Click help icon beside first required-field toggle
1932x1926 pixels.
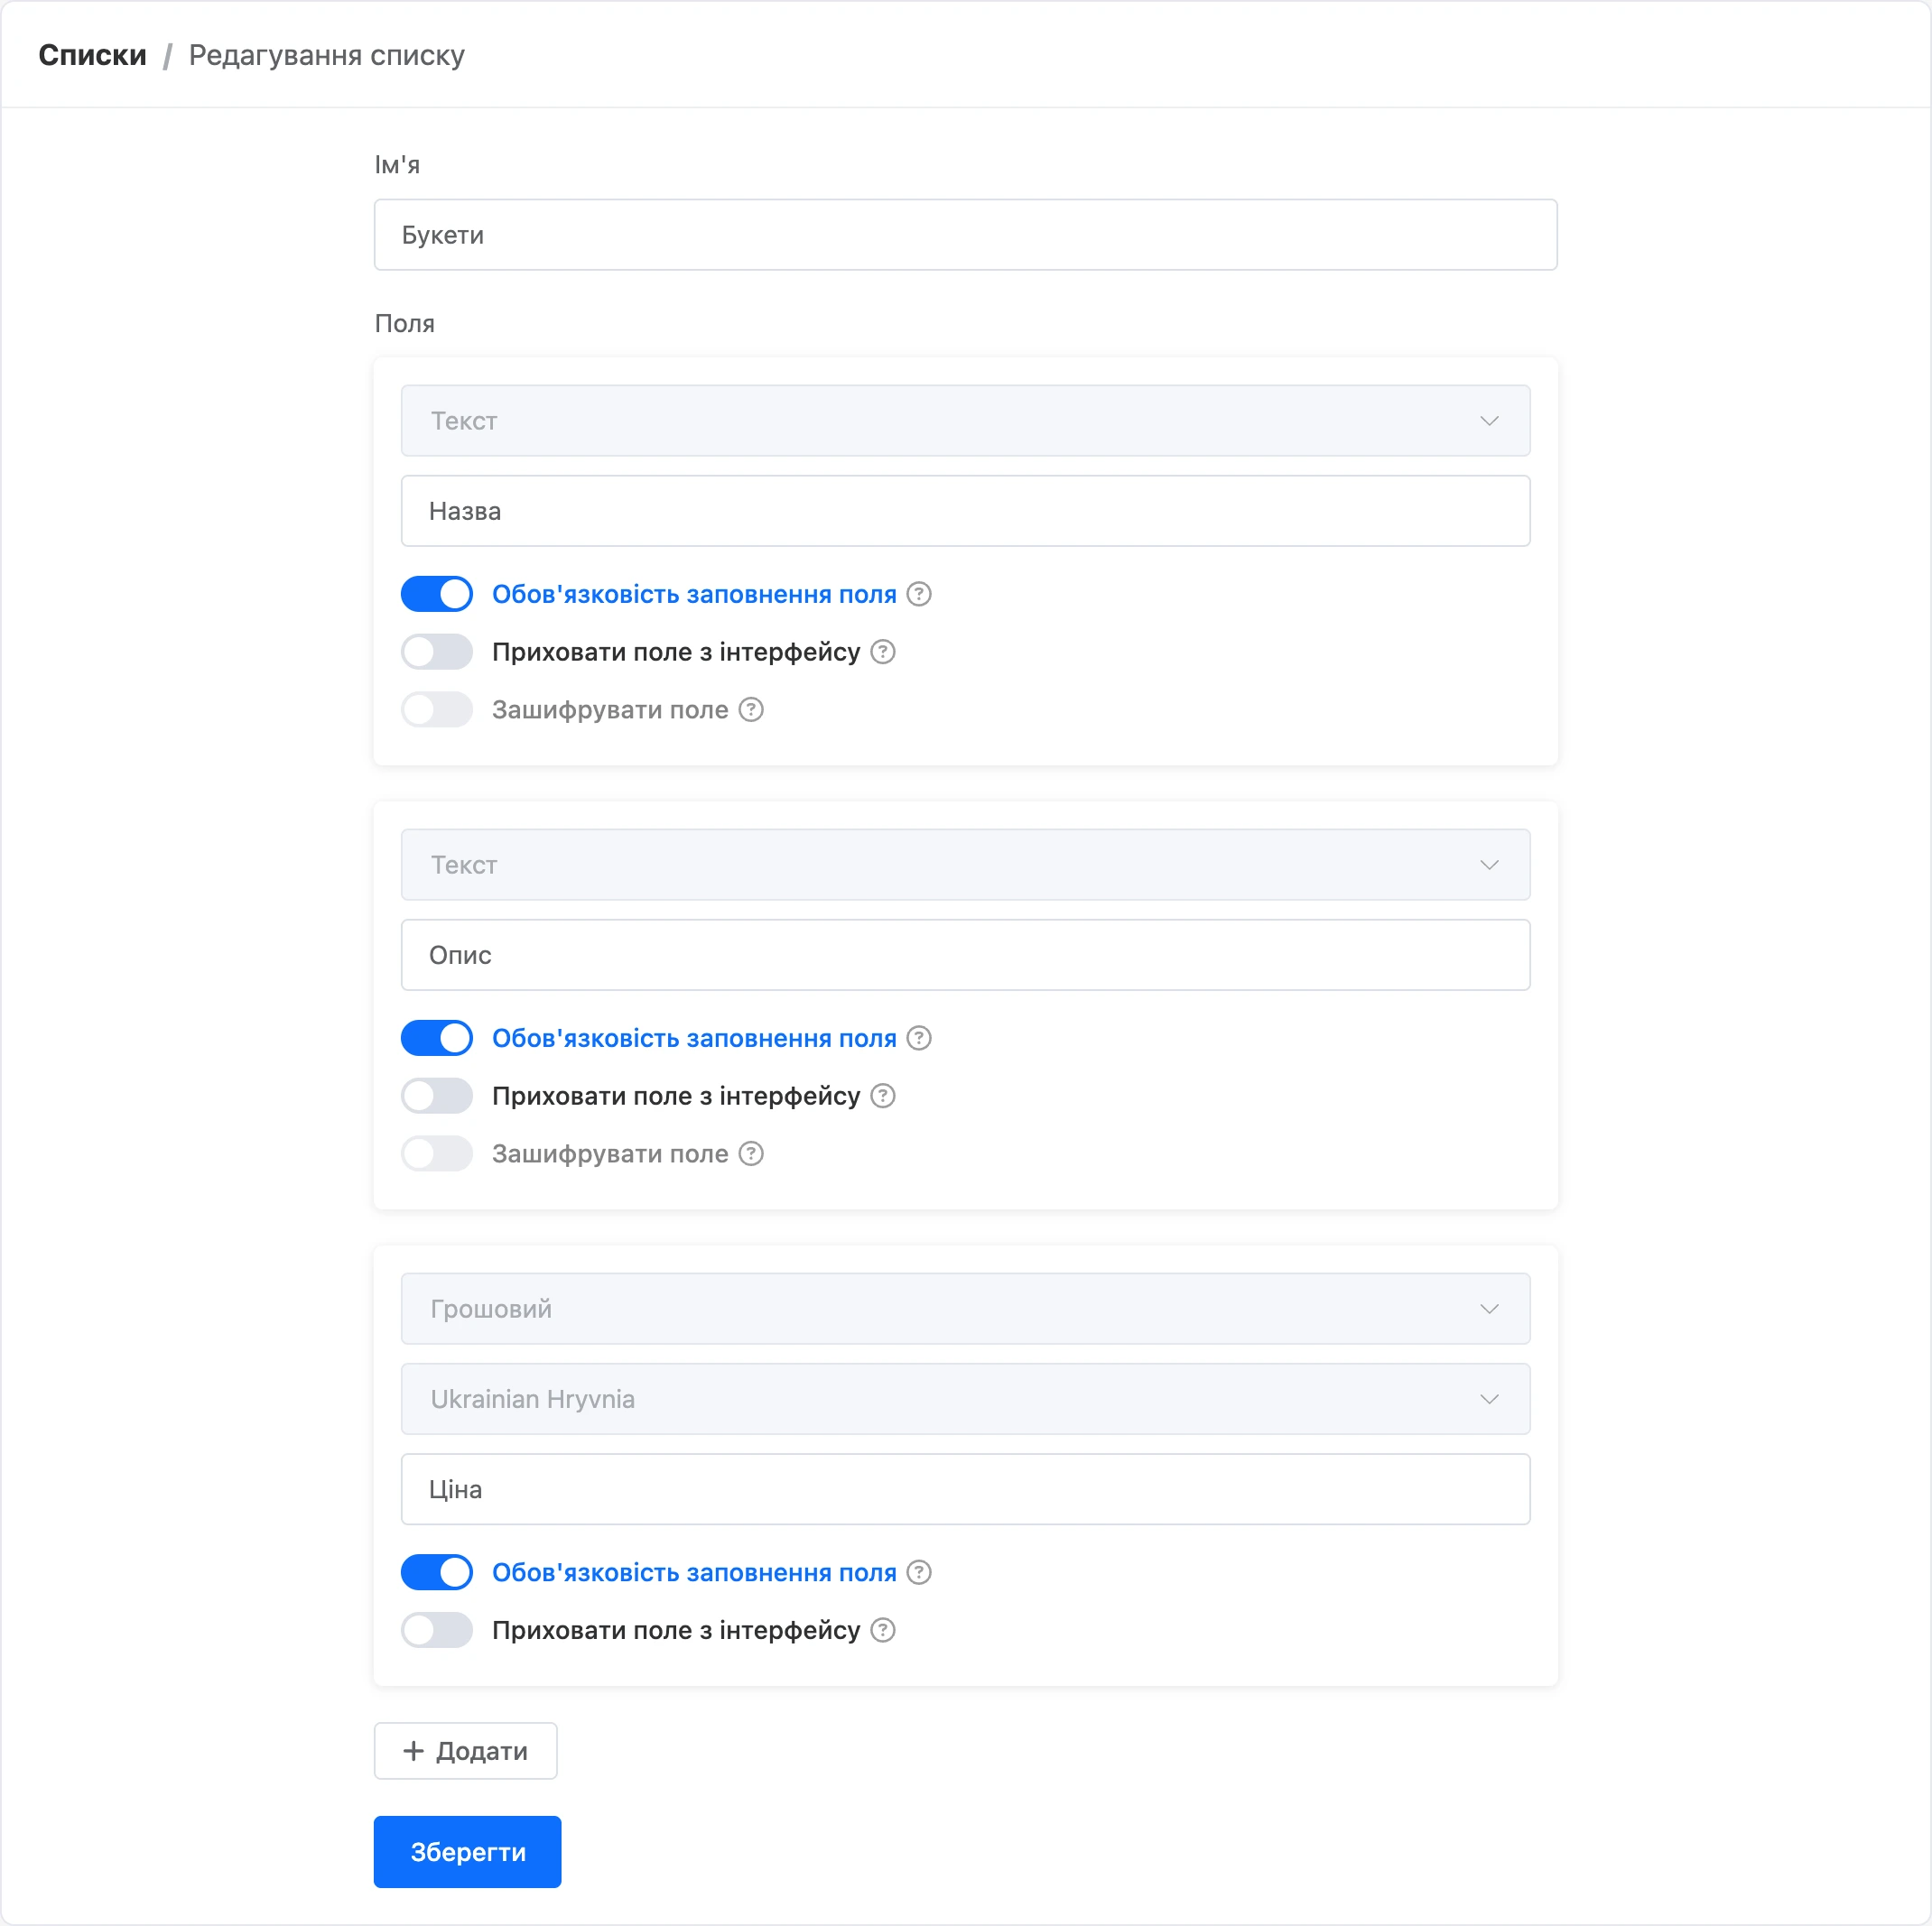[x=919, y=595]
